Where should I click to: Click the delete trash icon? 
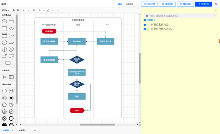coord(34,10)
